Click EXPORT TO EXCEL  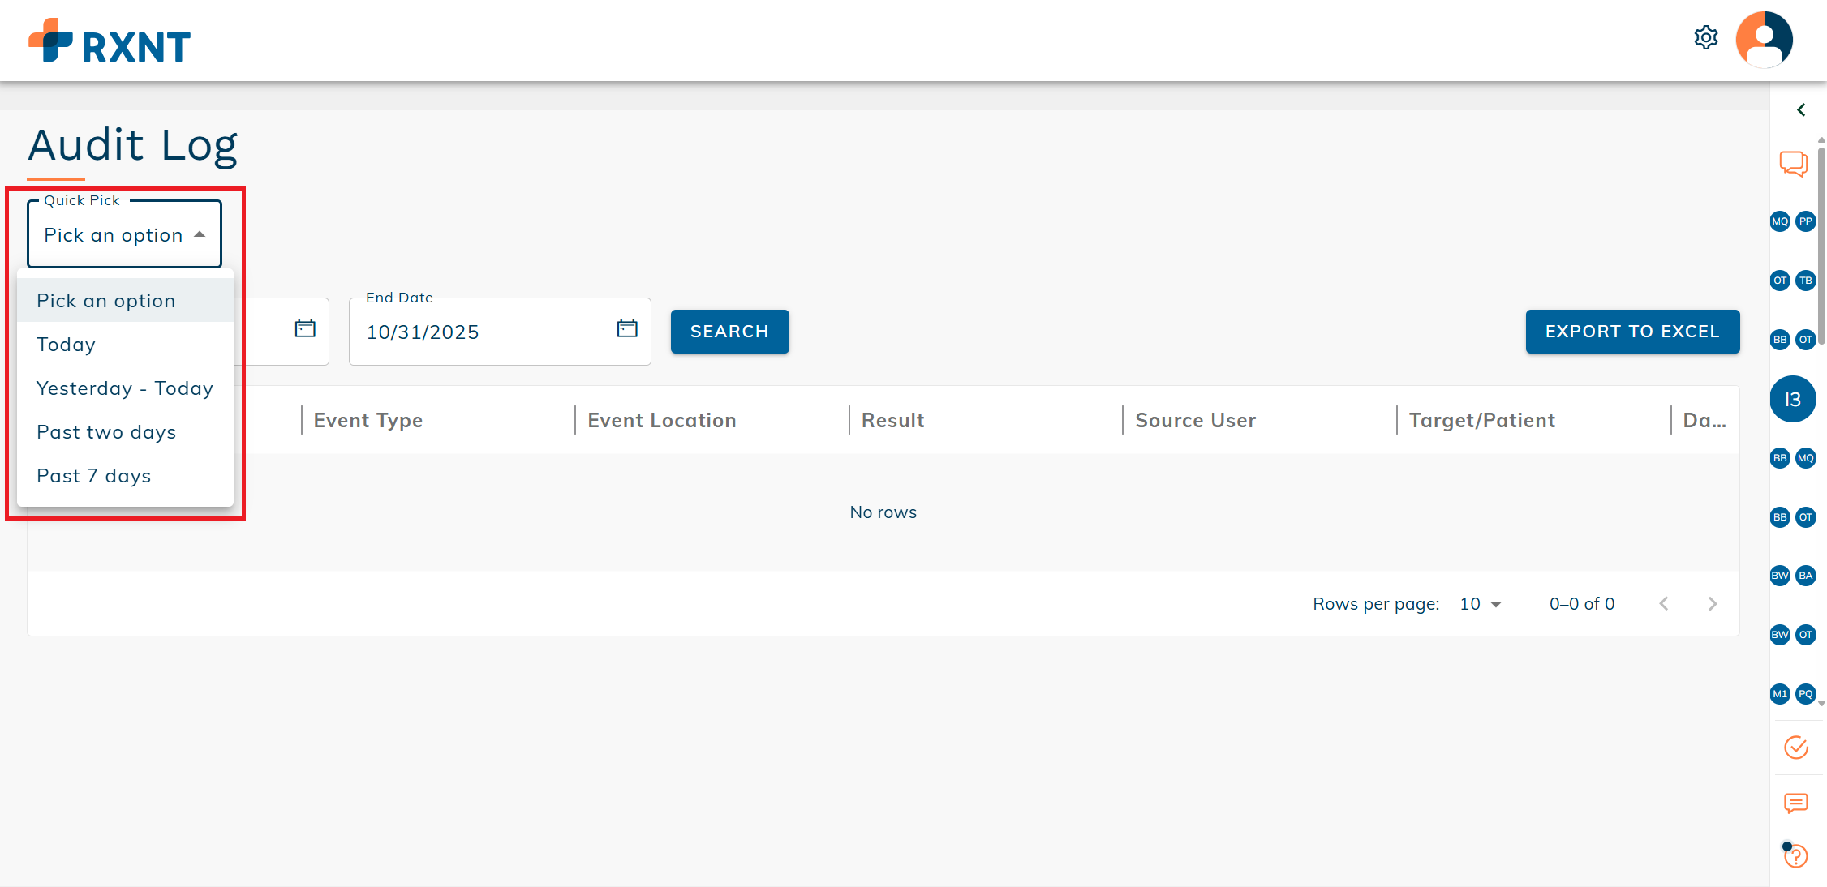[1632, 331]
